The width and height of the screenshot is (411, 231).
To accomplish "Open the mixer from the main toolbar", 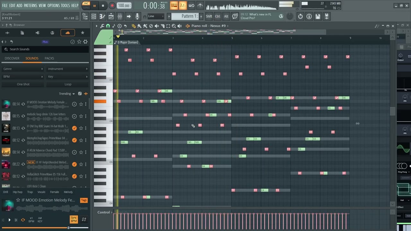I will click(x=119, y=16).
